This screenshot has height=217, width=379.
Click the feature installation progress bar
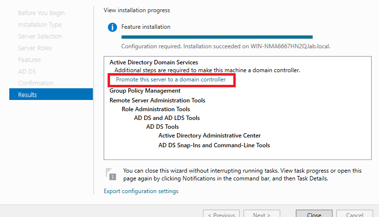(x=217, y=37)
